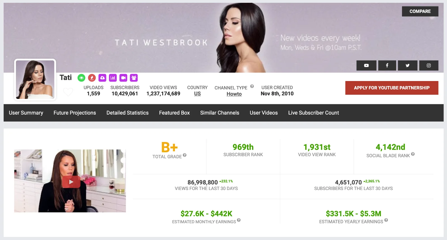Image resolution: width=447 pixels, height=240 pixels.
Task: Open the Twitter social link icon
Action: click(x=408, y=65)
